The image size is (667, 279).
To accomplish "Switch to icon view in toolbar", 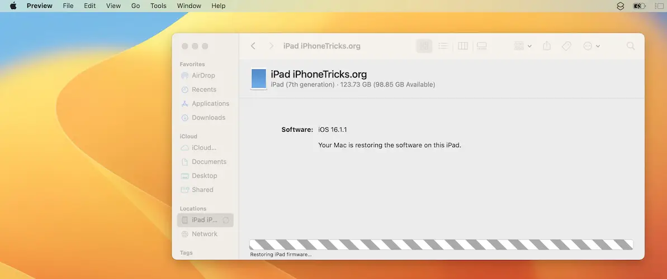I will click(x=424, y=46).
